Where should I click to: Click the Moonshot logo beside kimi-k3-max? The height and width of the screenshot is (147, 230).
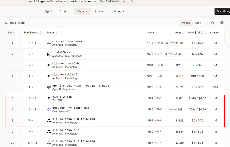pyautogui.click(x=49, y=54)
